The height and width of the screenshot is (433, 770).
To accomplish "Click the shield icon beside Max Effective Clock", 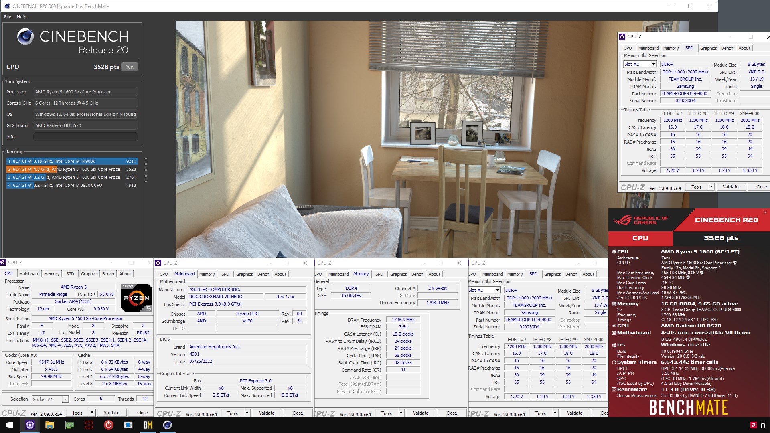I will (688, 277).
